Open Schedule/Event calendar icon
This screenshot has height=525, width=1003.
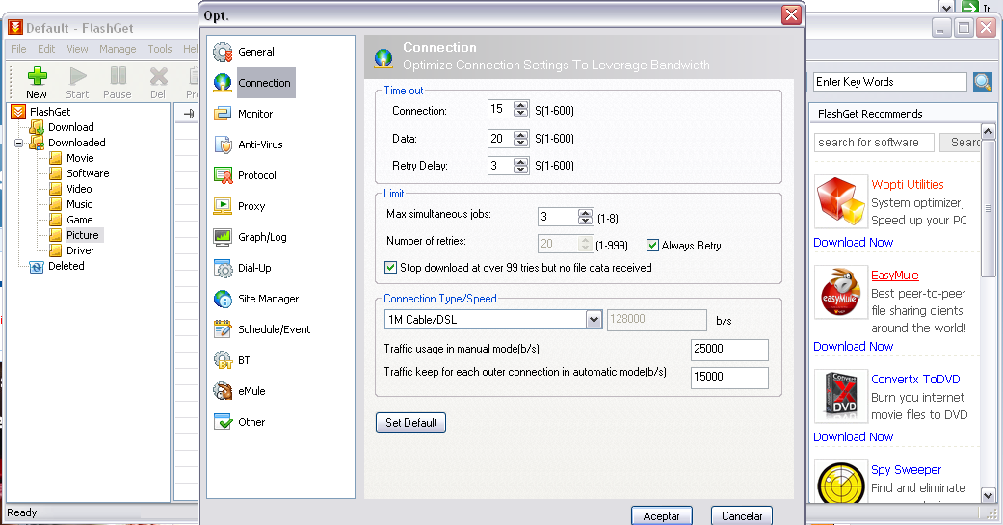pos(223,329)
